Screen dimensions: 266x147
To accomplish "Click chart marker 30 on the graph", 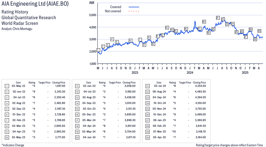I will click(x=259, y=31).
